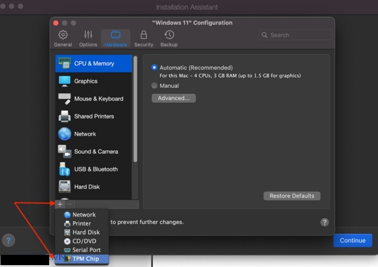Choose the Manual radio button
The height and width of the screenshot is (267, 378).
[155, 85]
